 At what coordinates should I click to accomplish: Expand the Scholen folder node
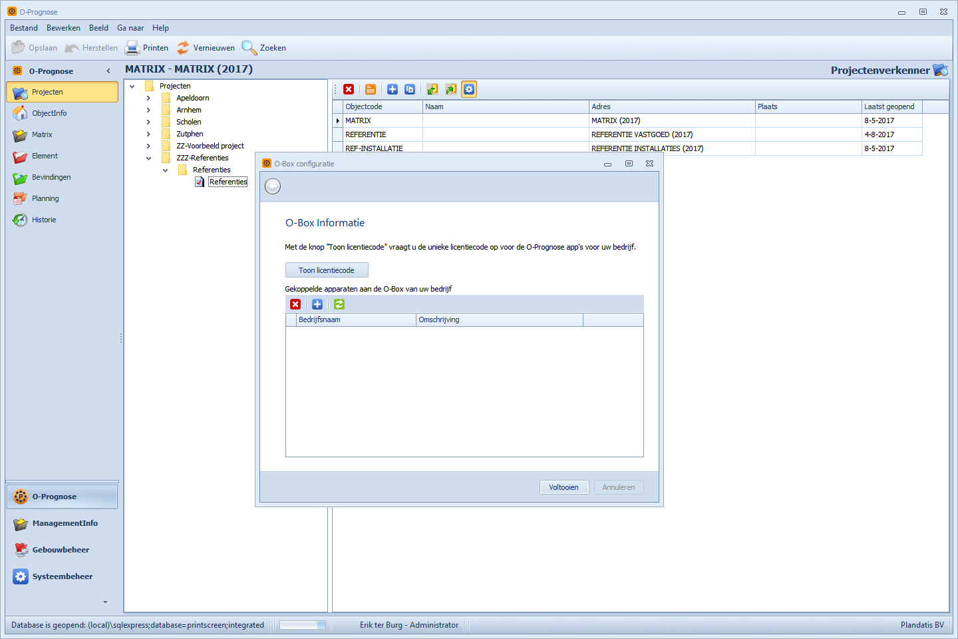[148, 122]
